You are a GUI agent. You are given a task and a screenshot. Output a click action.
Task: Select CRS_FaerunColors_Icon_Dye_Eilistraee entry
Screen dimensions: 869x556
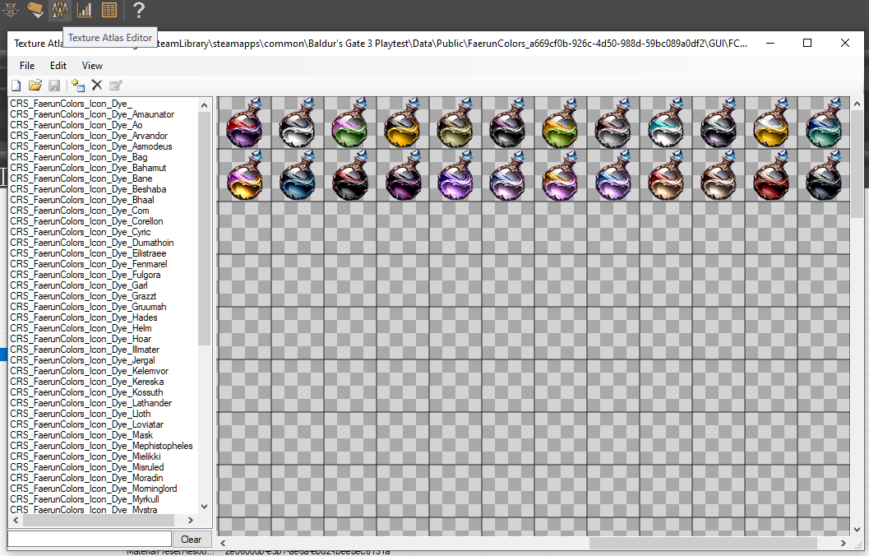point(88,253)
